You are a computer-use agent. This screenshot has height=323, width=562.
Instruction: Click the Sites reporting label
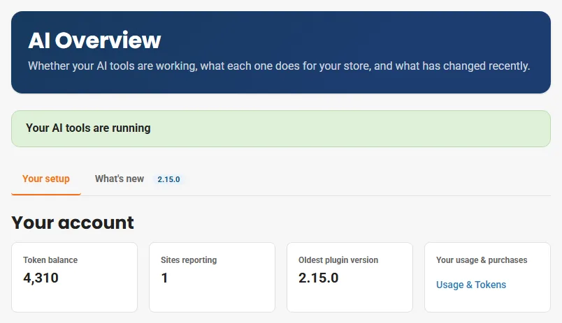tap(189, 260)
